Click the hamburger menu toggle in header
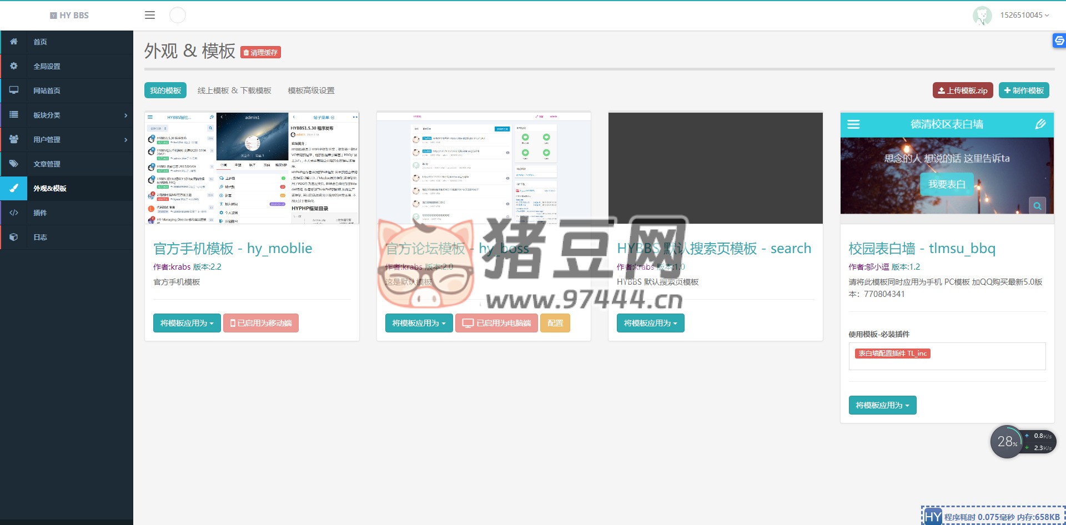Screen dimensions: 1066x525 [150, 16]
